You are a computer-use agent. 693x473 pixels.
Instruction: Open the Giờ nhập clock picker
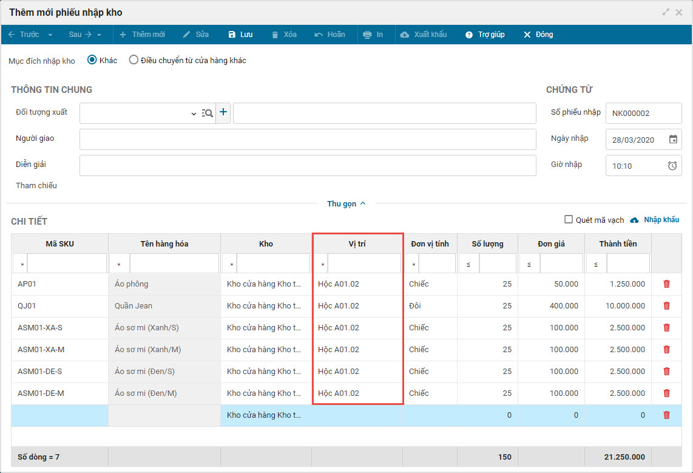click(672, 166)
